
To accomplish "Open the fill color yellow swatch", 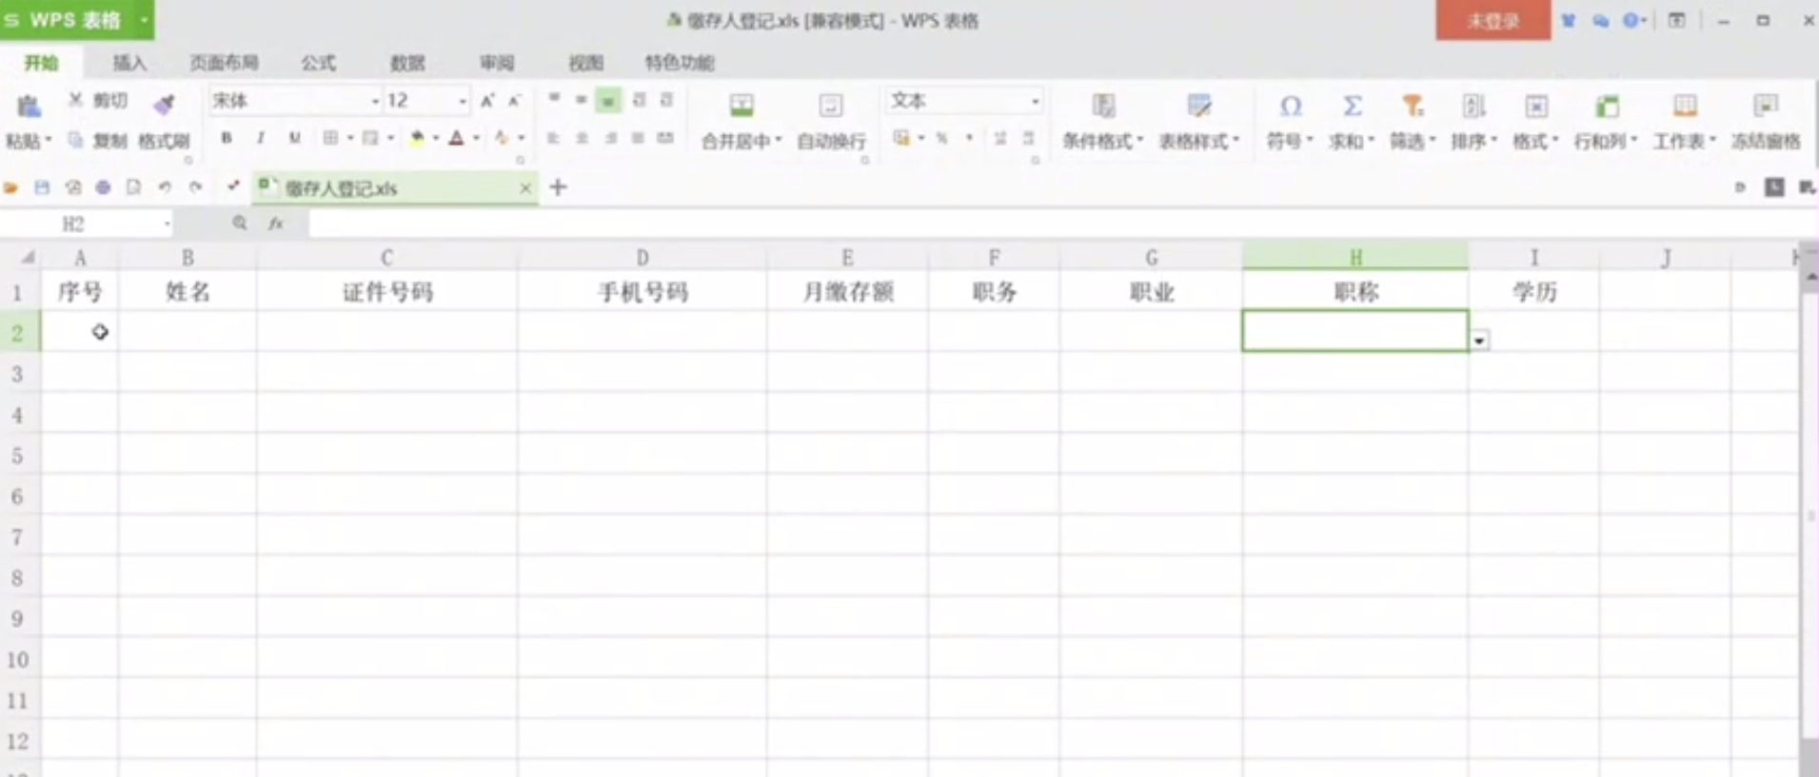I will click(417, 139).
